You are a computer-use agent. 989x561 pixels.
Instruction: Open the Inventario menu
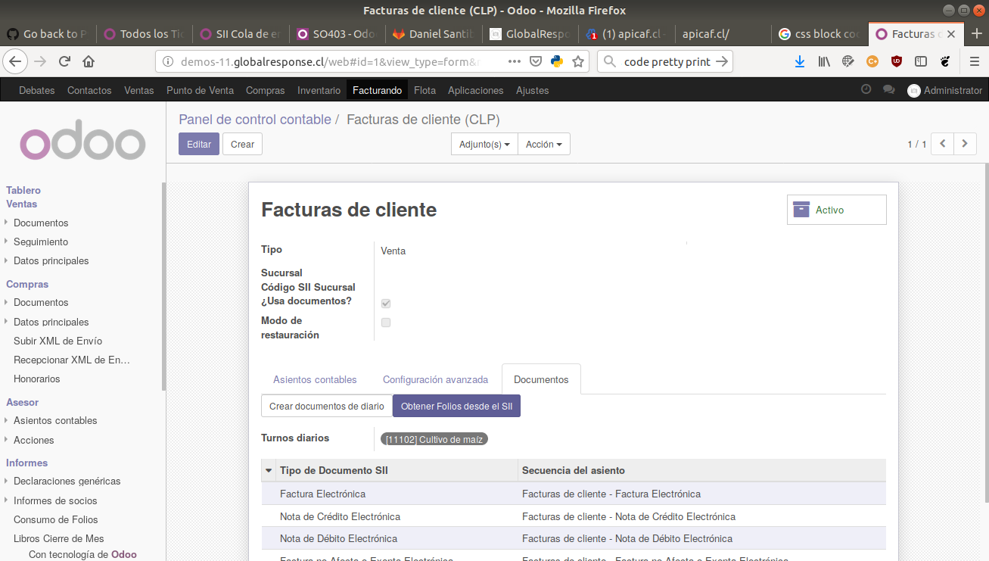pos(319,90)
